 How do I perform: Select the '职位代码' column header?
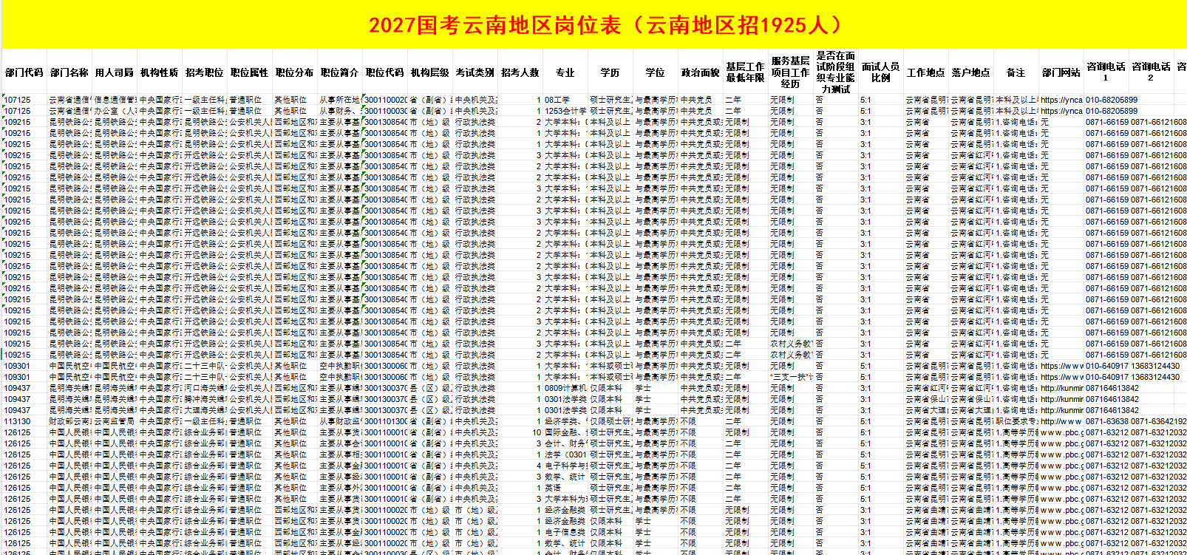tap(385, 72)
